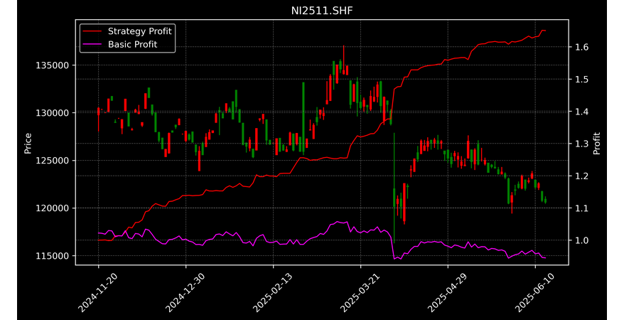The height and width of the screenshot is (320, 624).
Task: Click the 130000 price tick label
Action: 53,113
